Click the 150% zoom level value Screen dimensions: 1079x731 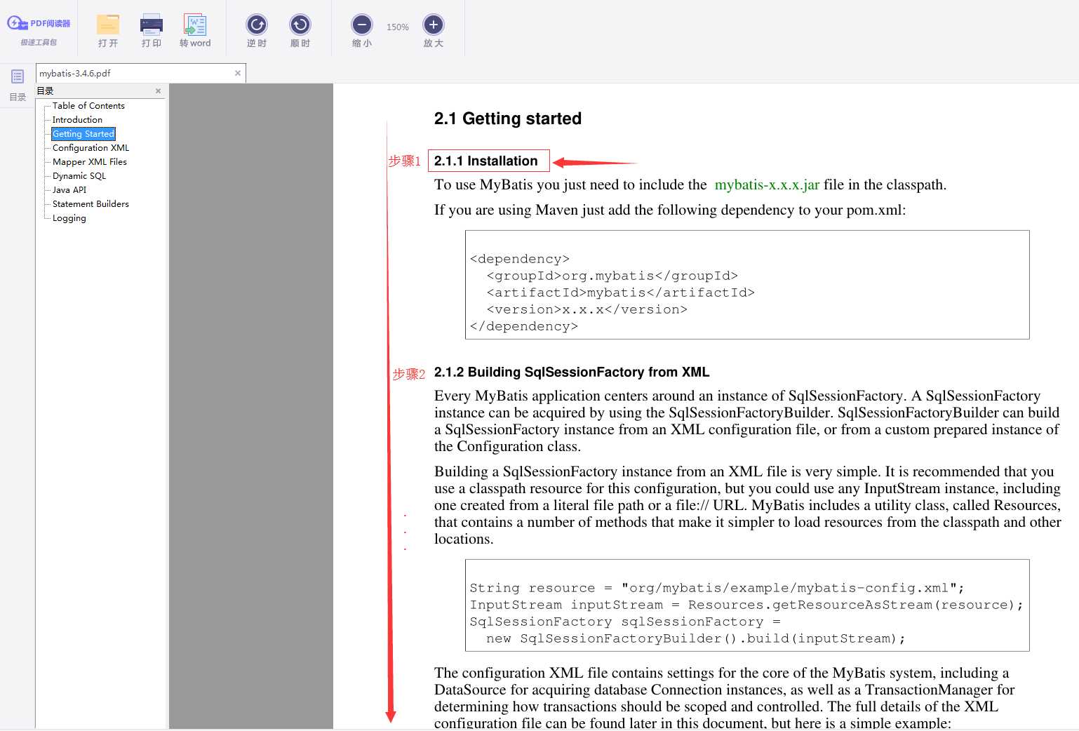(398, 27)
